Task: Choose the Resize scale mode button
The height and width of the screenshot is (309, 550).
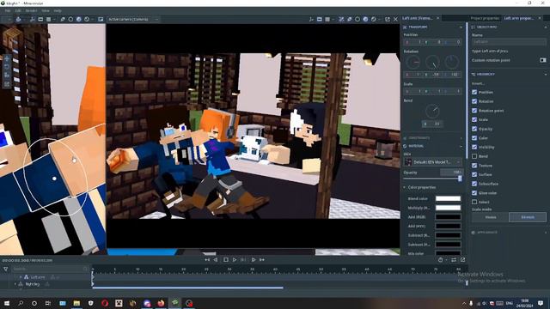Action: pyautogui.click(x=490, y=217)
